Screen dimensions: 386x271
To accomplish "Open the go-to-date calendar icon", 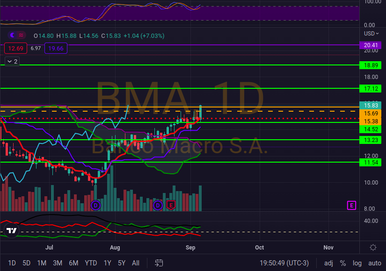I will pyautogui.click(x=159, y=263).
